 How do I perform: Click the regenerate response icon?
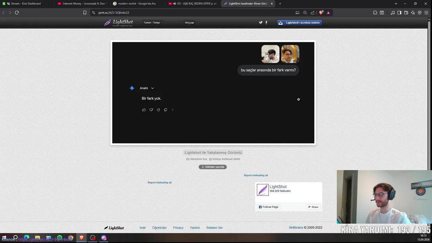tap(158, 110)
